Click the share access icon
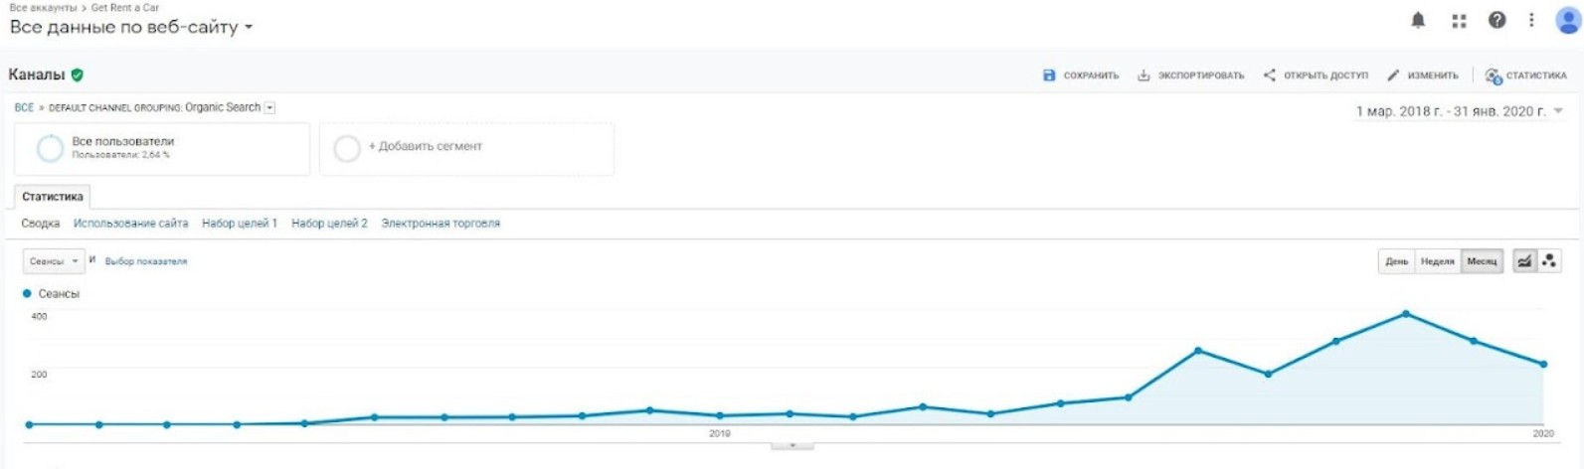The image size is (1584, 469). click(1270, 76)
